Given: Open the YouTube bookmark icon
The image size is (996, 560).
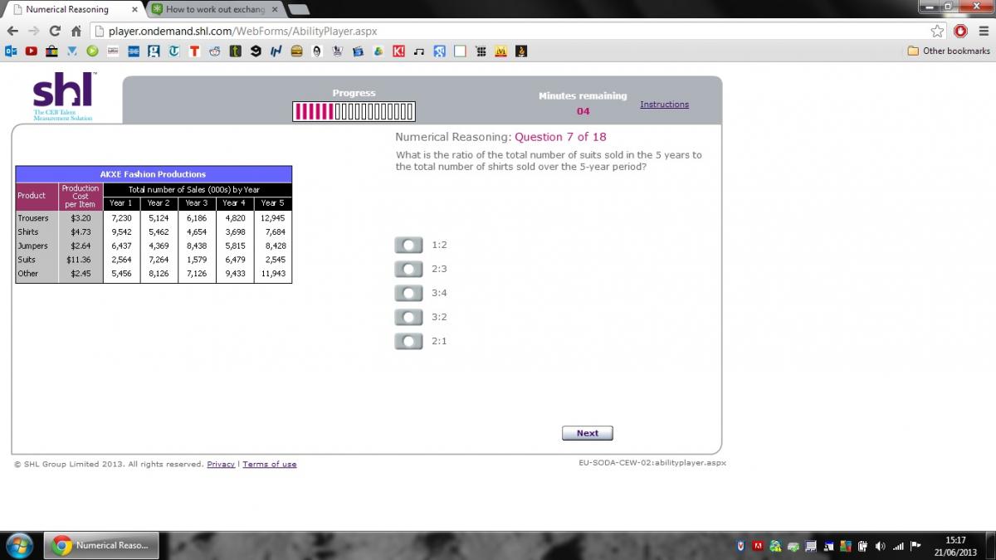Looking at the screenshot, I should coord(31,51).
